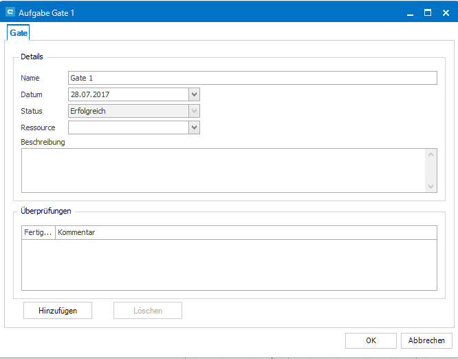Click the application icon in the title bar
Image resolution: width=458 pixels, height=359 pixels.
tap(10, 12)
